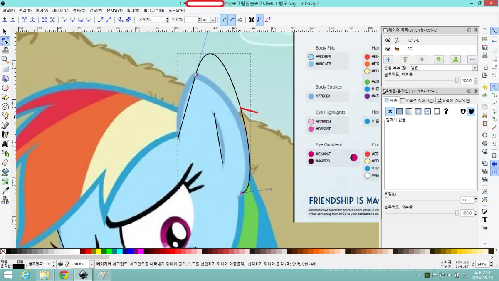Convert object to path icon

[120, 20]
